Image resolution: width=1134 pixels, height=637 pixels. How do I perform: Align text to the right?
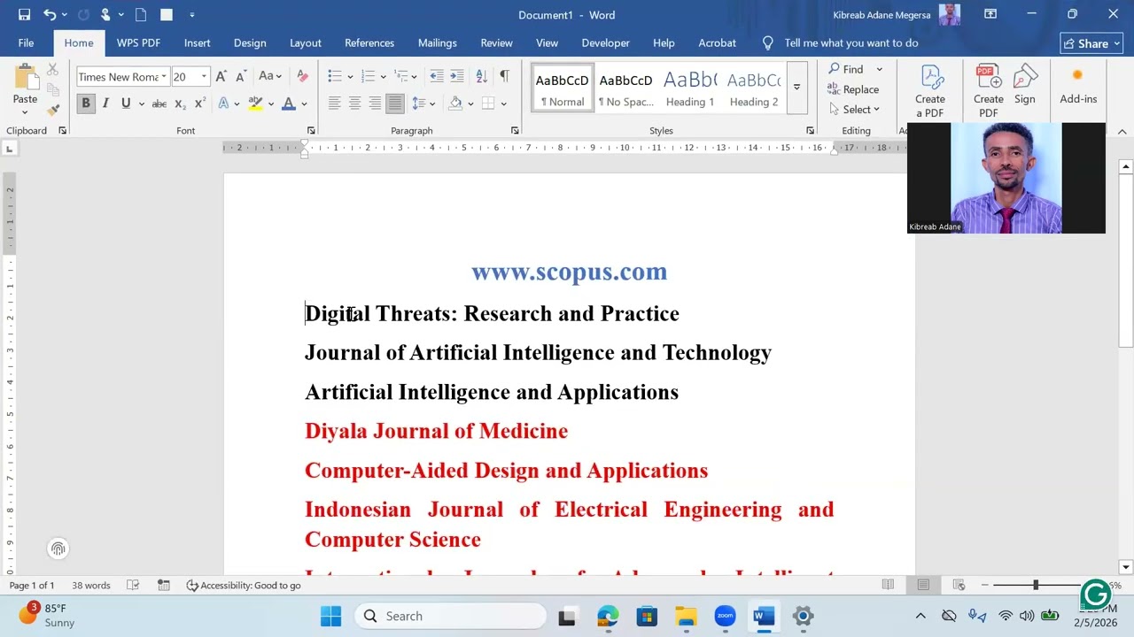point(375,104)
